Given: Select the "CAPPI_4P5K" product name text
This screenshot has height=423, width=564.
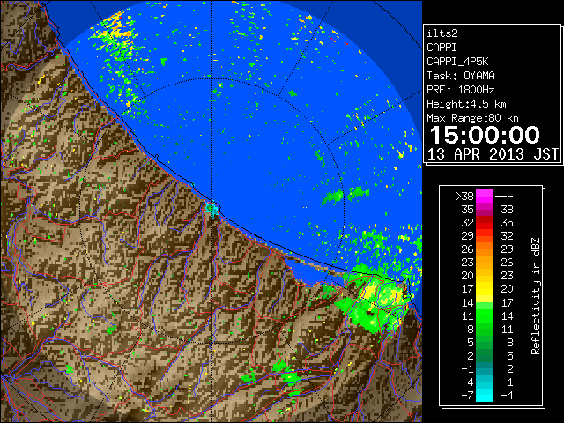Looking at the screenshot, I should click(457, 62).
